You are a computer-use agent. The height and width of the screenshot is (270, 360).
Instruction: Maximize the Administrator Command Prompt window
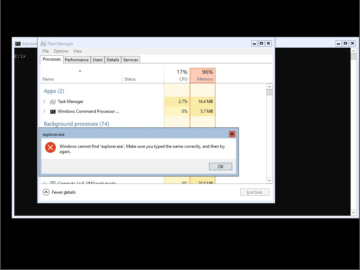(x=345, y=43)
